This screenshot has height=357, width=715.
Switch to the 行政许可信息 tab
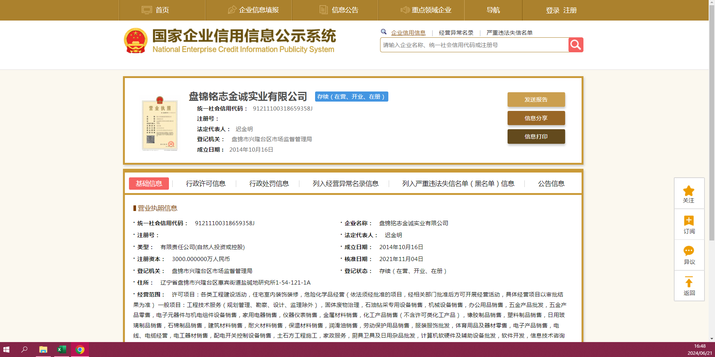[206, 183]
